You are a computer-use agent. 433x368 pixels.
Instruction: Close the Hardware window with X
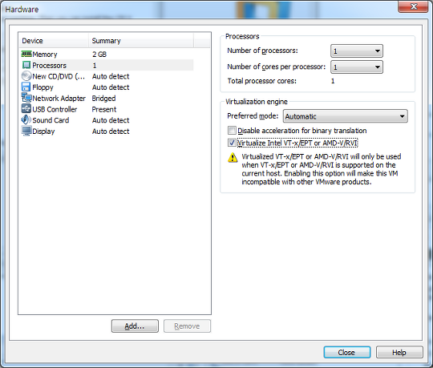tap(413, 6)
